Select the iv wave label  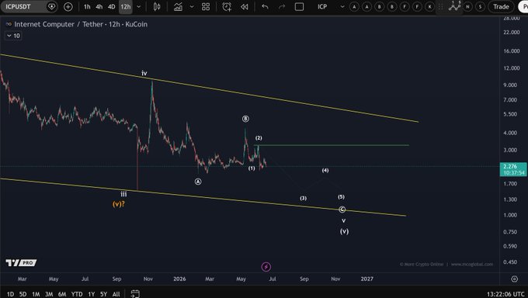[x=144, y=73]
